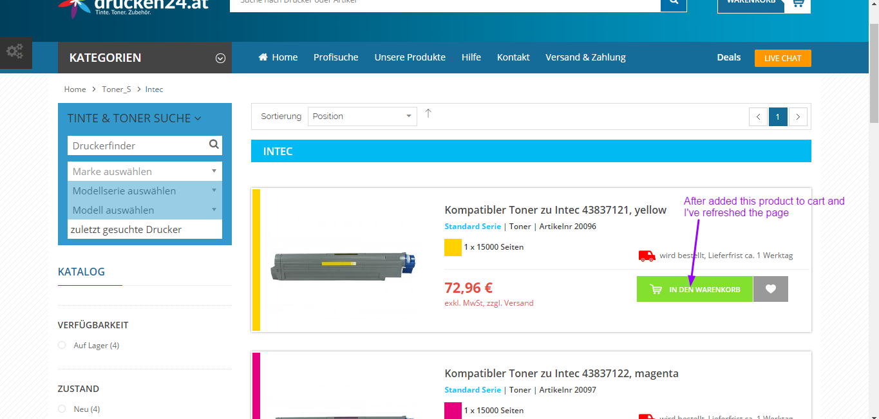Viewport: 879px width, 419px height.
Task: Add yellow toner to wishlist heart
Action: click(771, 289)
